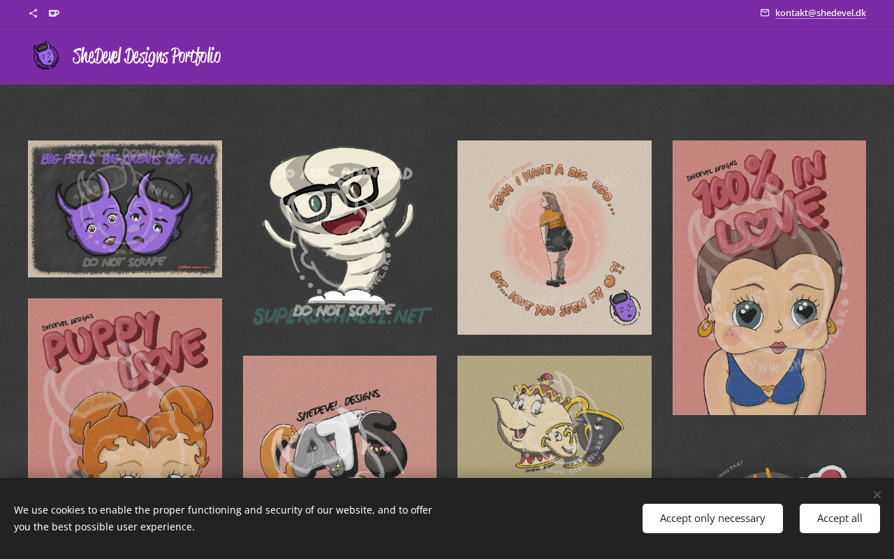894x559 pixels.
Task: Open the Cats lettering artwork
Action: tap(339, 416)
